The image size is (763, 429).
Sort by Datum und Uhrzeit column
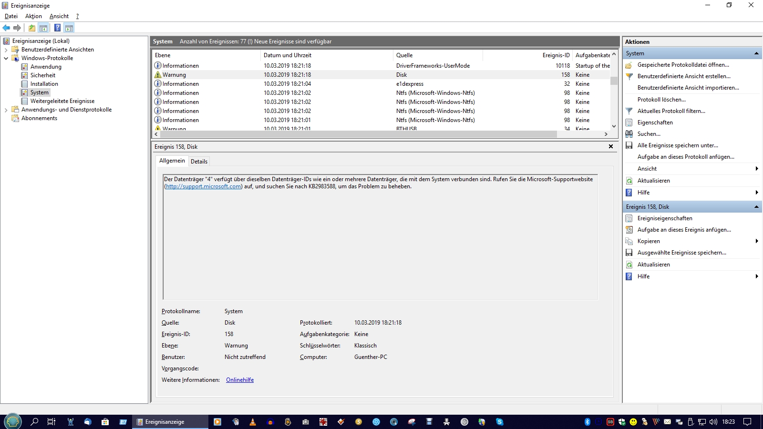pyautogui.click(x=327, y=55)
